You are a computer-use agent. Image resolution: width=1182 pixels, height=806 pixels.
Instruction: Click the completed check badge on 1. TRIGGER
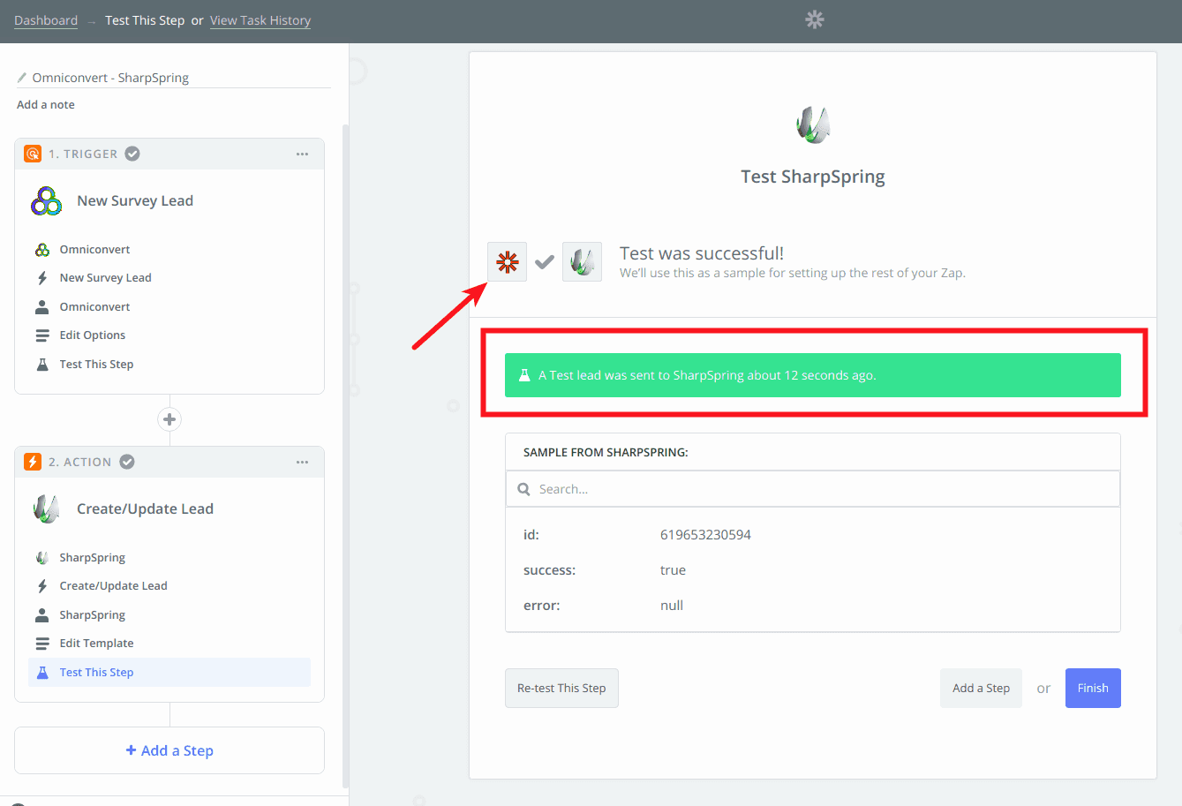tap(132, 153)
